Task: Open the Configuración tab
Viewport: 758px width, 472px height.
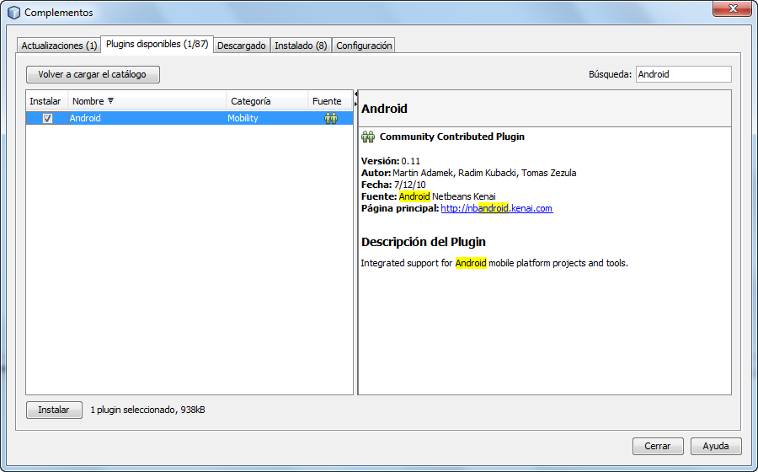Action: [x=364, y=46]
